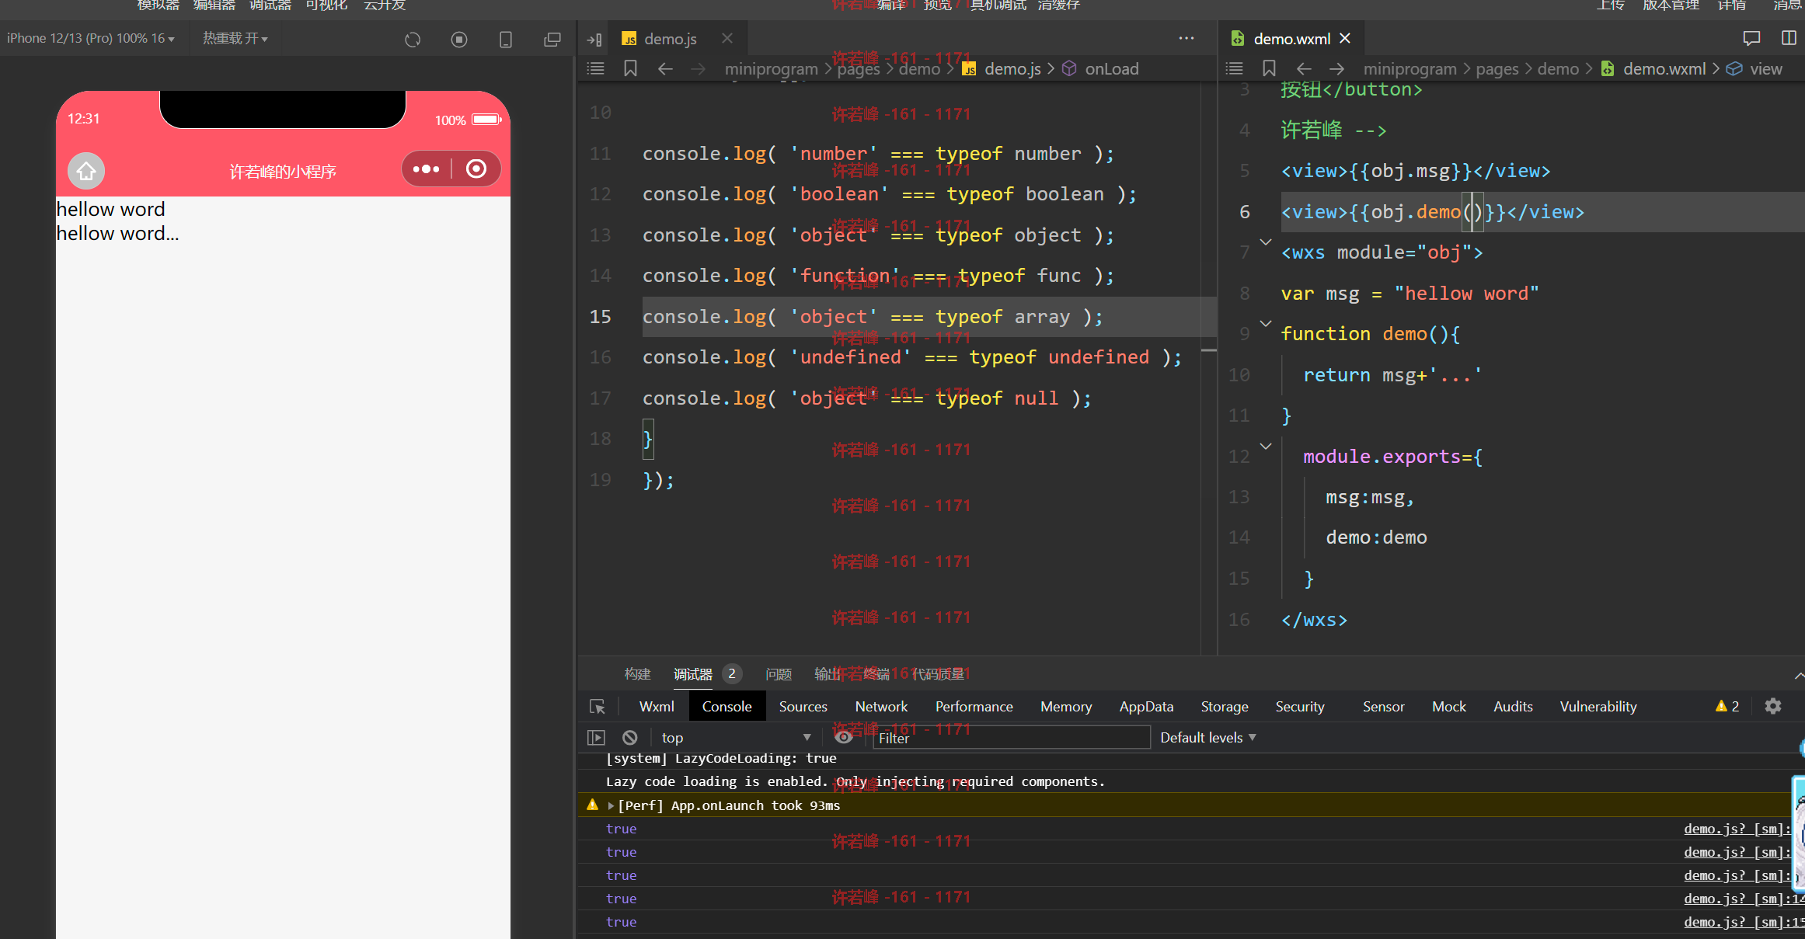The image size is (1805, 939).
Task: Switch to the AppData devtools tab
Action: [x=1146, y=707]
